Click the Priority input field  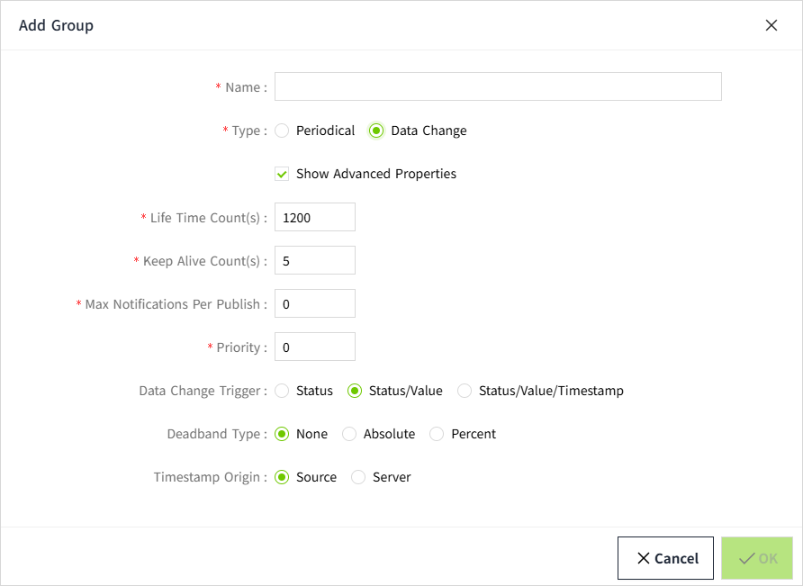pos(315,347)
